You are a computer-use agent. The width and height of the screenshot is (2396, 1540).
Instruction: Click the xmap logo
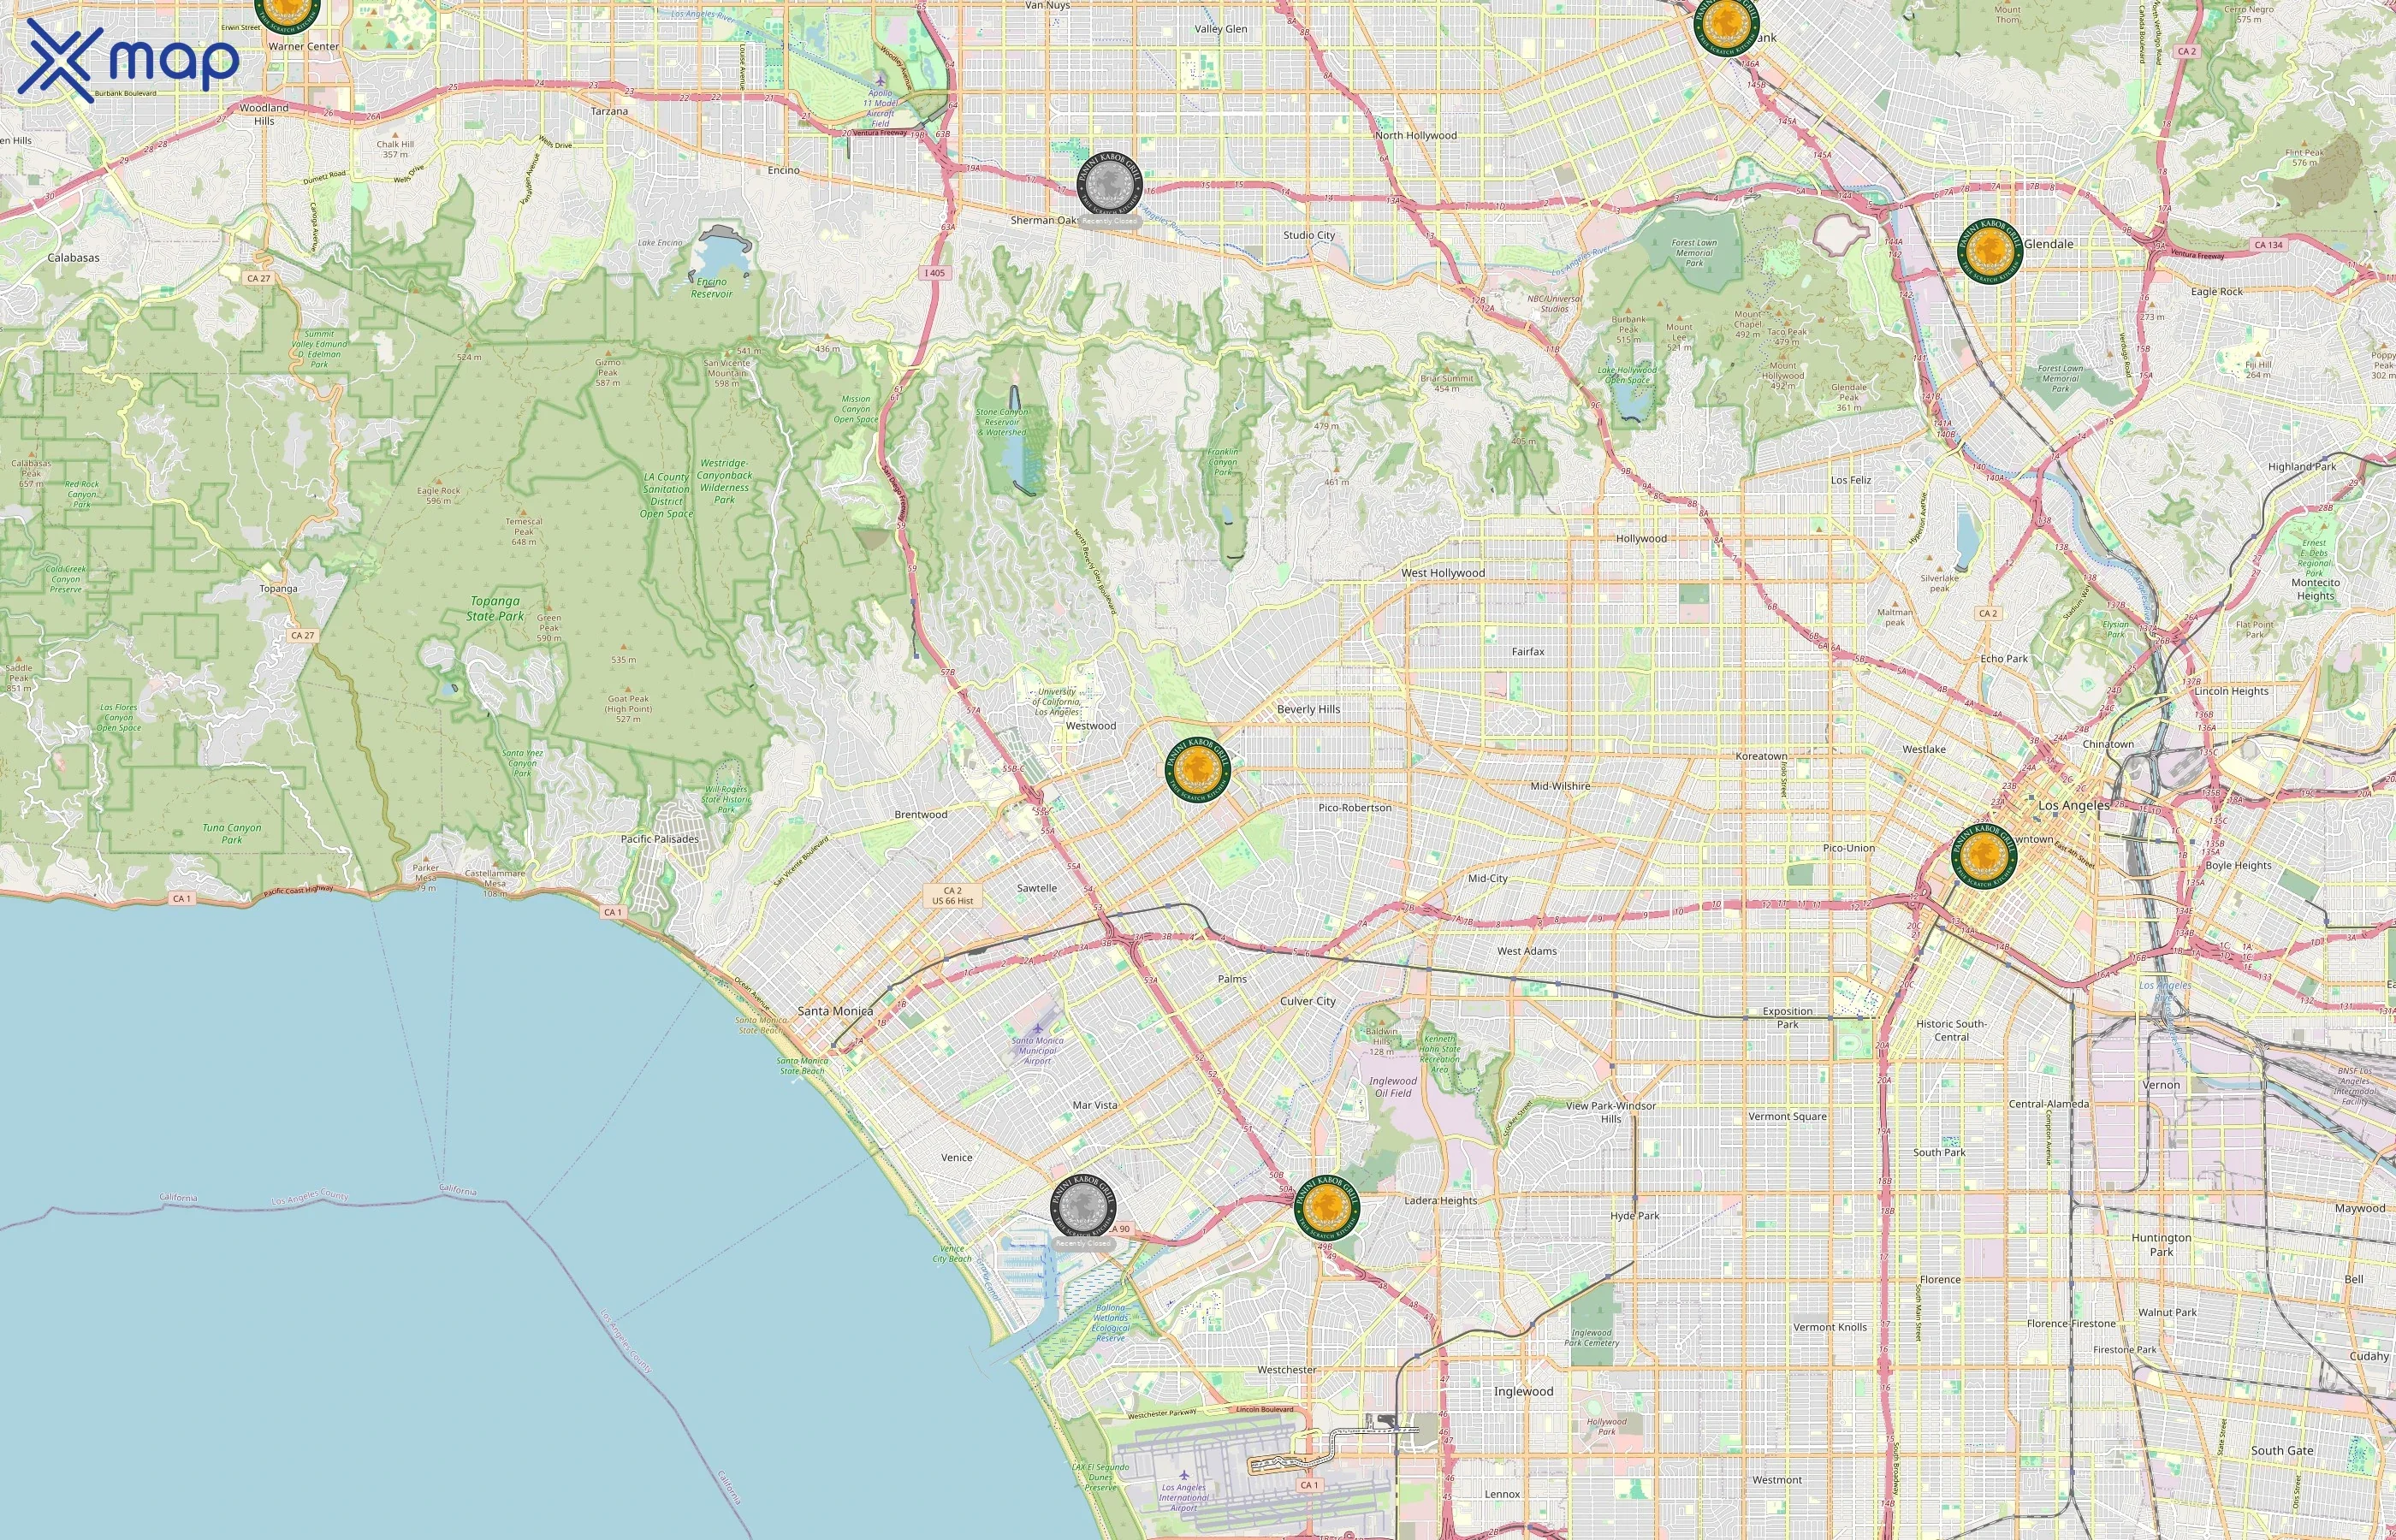128,59
